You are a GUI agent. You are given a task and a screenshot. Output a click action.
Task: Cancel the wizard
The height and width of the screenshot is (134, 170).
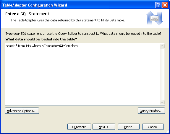point(153,127)
